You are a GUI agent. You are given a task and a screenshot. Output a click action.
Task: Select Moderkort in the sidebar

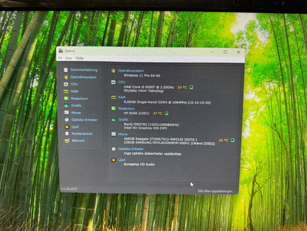[80, 99]
